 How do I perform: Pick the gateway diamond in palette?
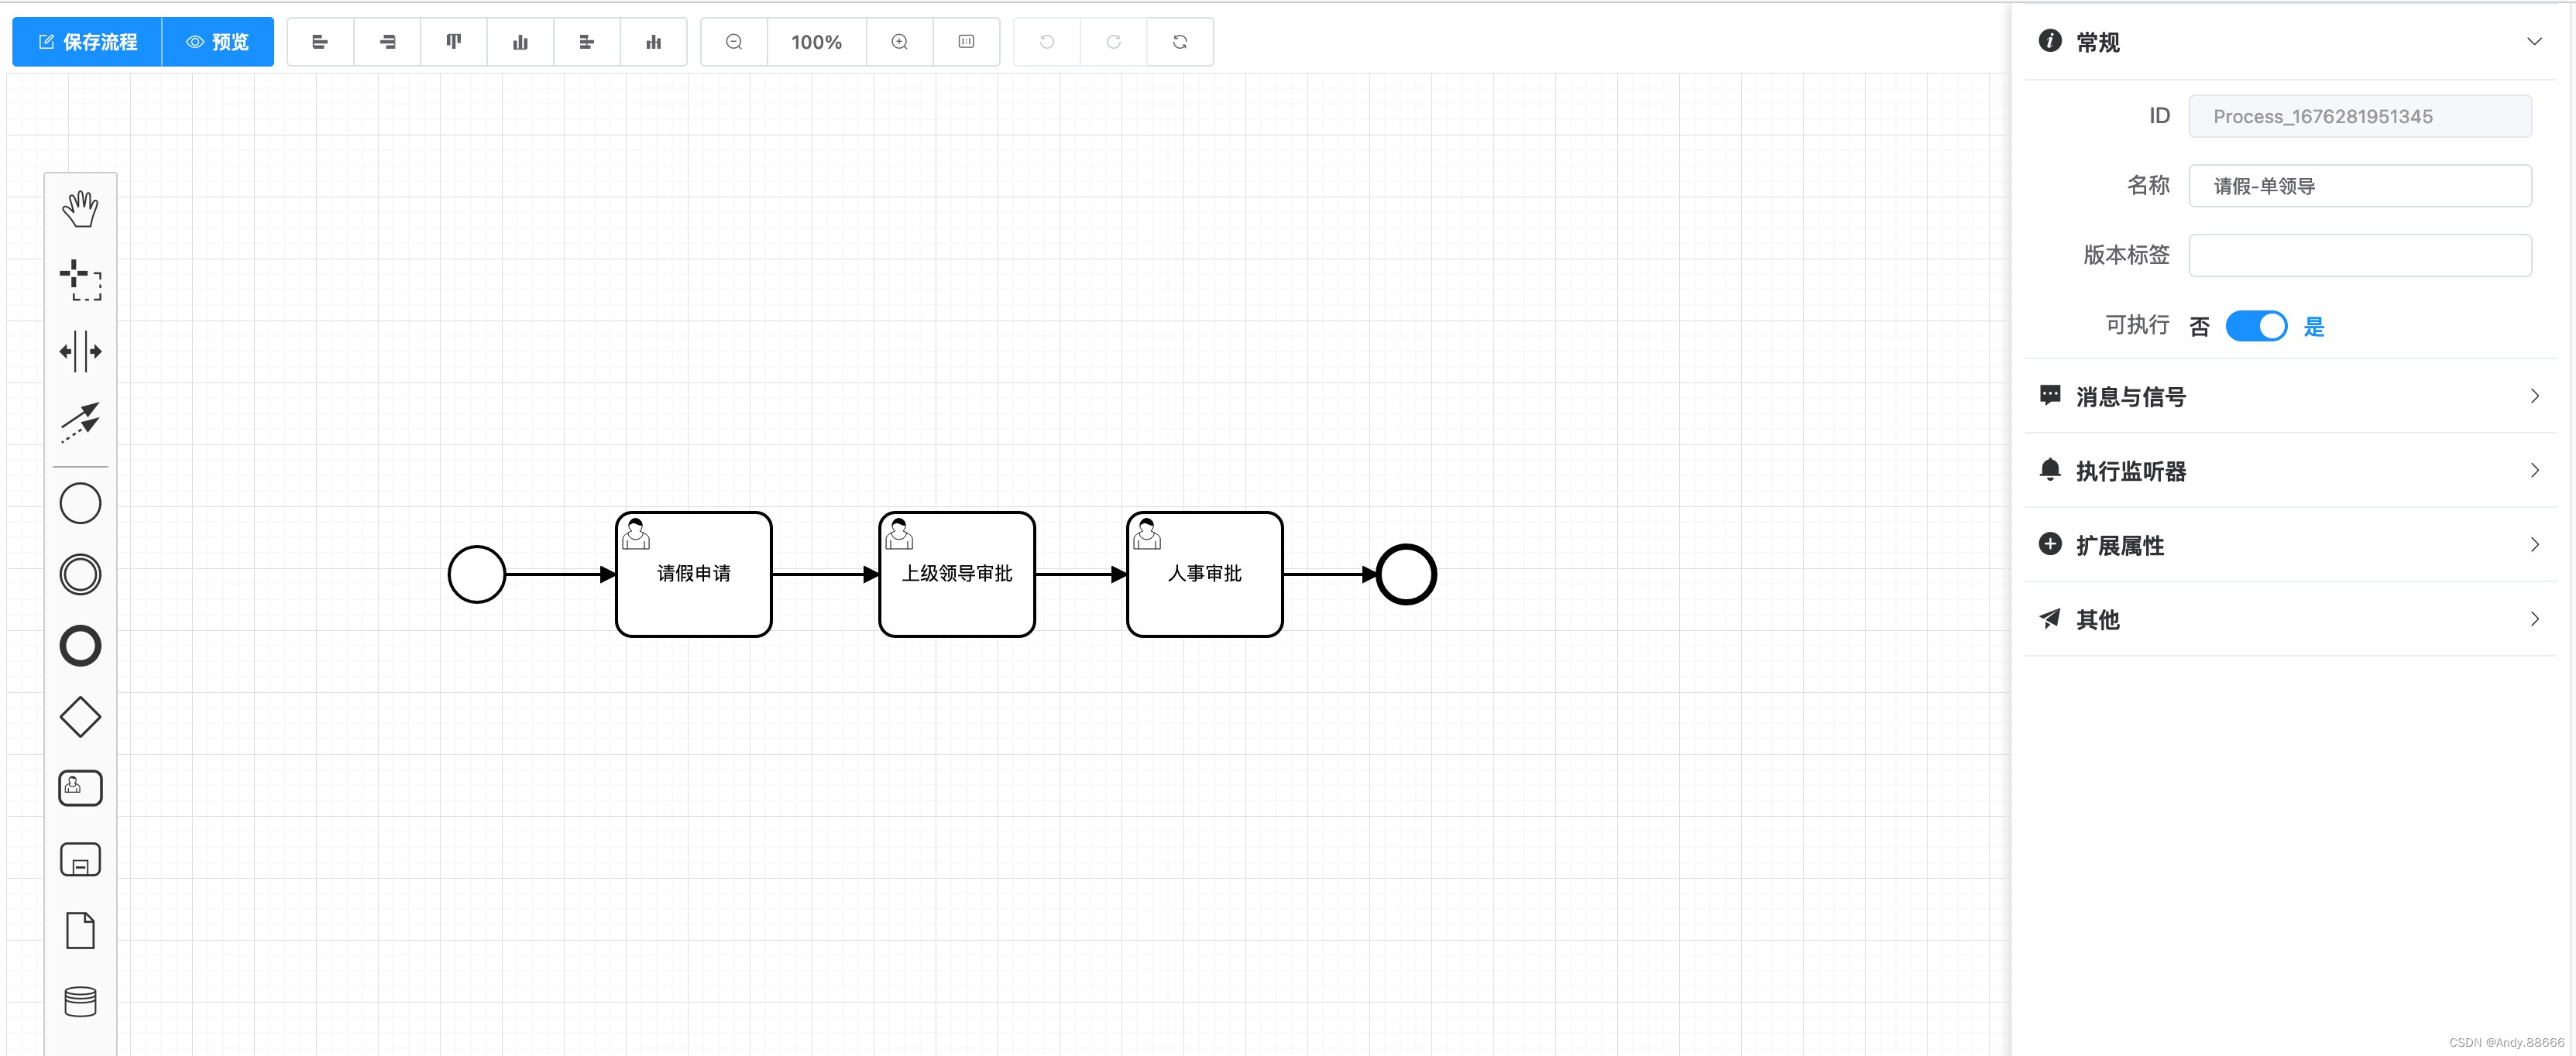tap(80, 717)
